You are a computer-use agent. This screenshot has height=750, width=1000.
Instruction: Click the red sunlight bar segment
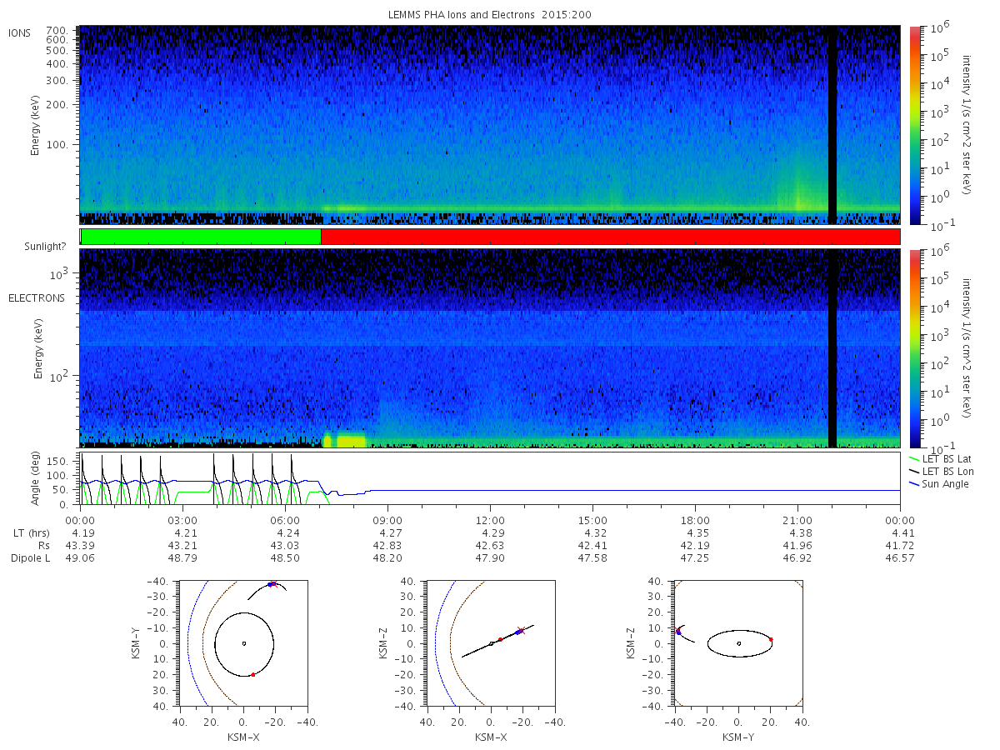tap(610, 237)
